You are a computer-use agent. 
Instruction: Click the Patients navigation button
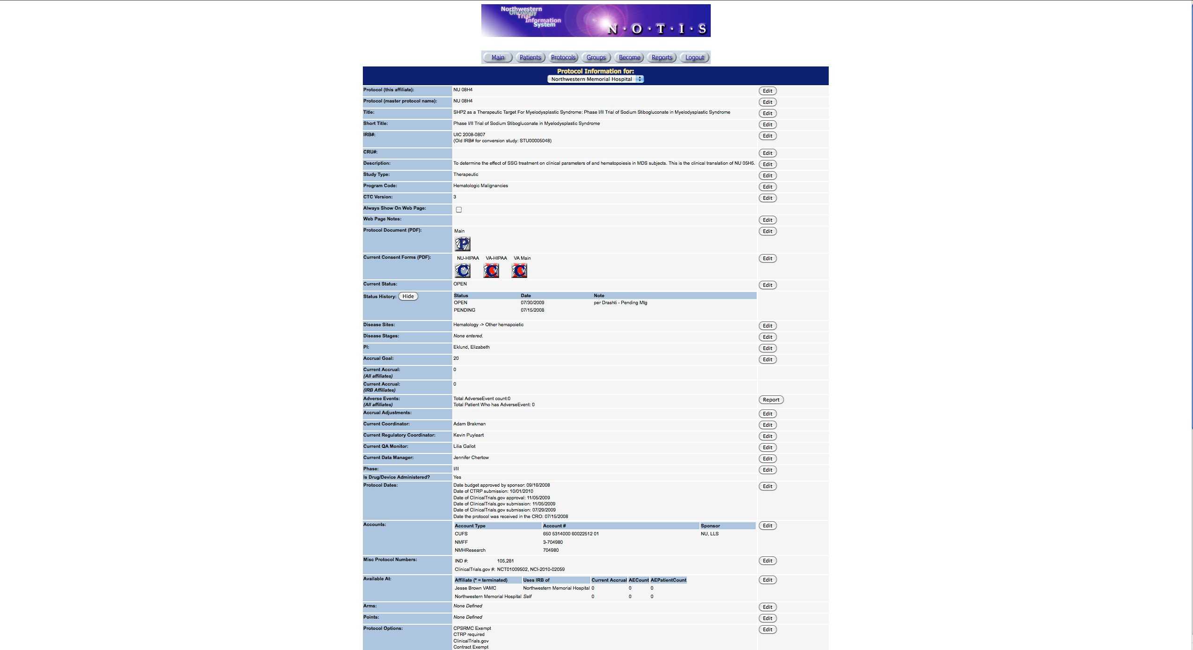pos(530,57)
